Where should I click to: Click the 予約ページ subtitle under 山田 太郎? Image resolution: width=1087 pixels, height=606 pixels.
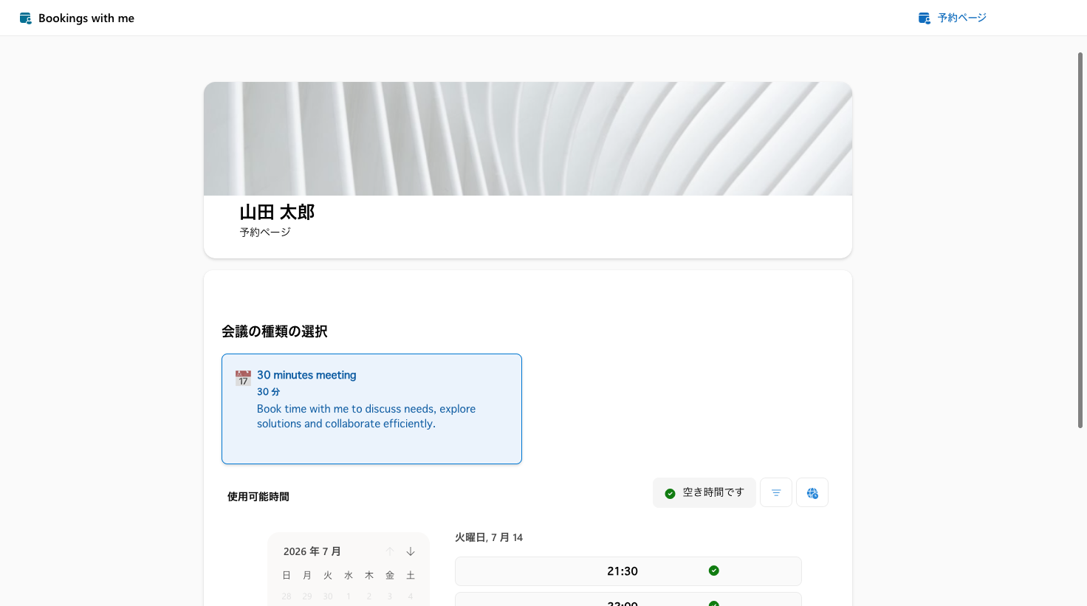click(265, 232)
